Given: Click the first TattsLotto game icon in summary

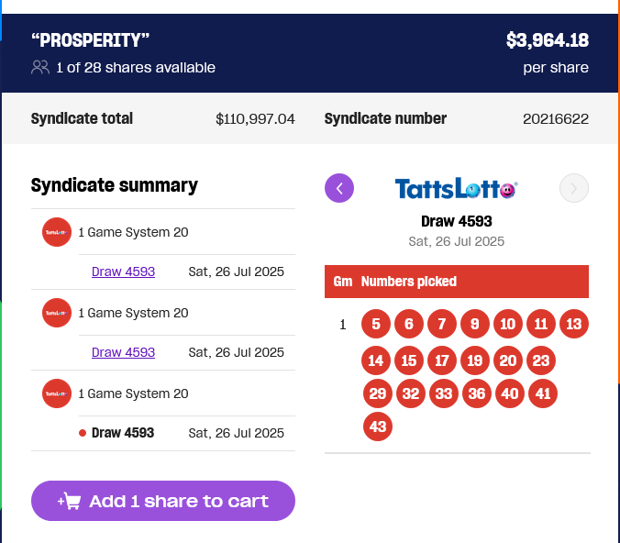Looking at the screenshot, I should click(57, 232).
